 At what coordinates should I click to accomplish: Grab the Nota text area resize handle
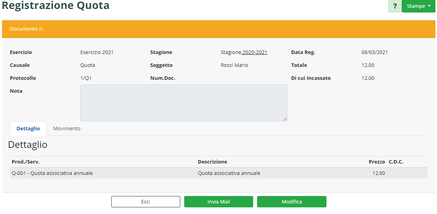tap(285, 119)
